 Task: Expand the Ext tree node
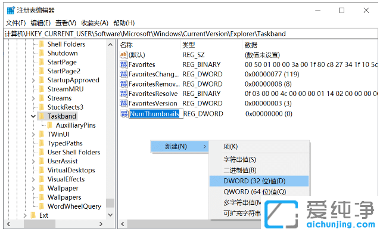point(25,215)
